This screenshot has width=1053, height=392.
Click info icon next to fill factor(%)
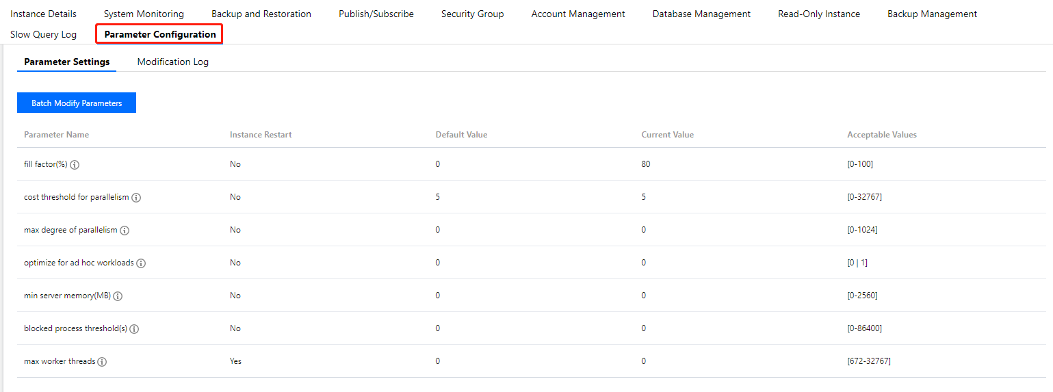pos(75,165)
